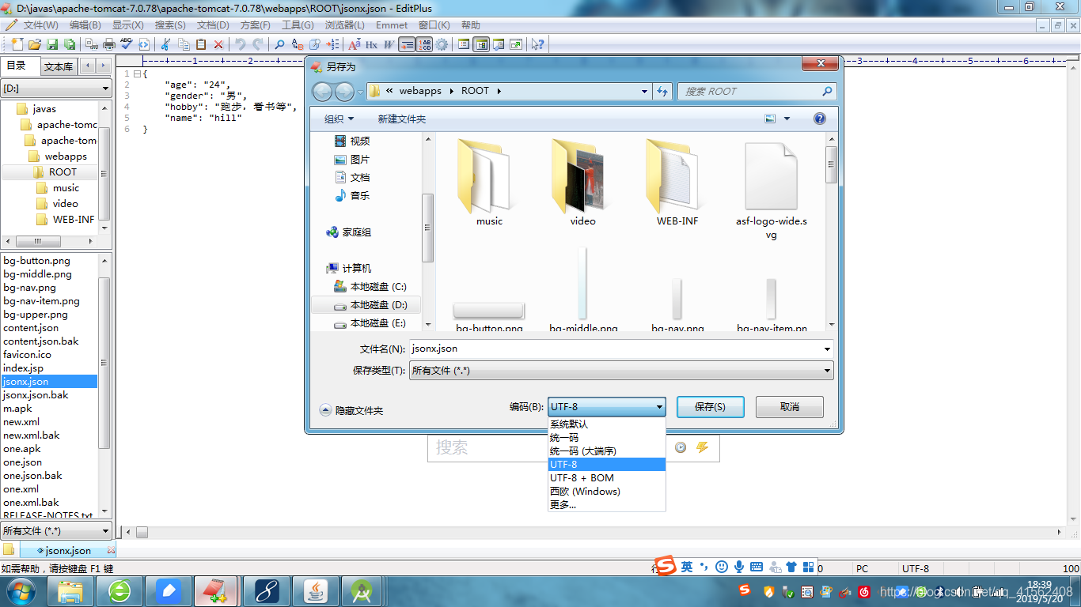
Task: Click the Refresh button in the dialog address bar
Action: (x=663, y=91)
